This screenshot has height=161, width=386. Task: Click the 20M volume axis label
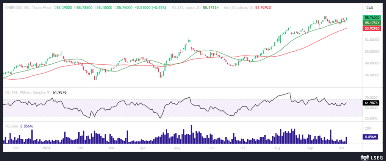click(x=368, y=129)
